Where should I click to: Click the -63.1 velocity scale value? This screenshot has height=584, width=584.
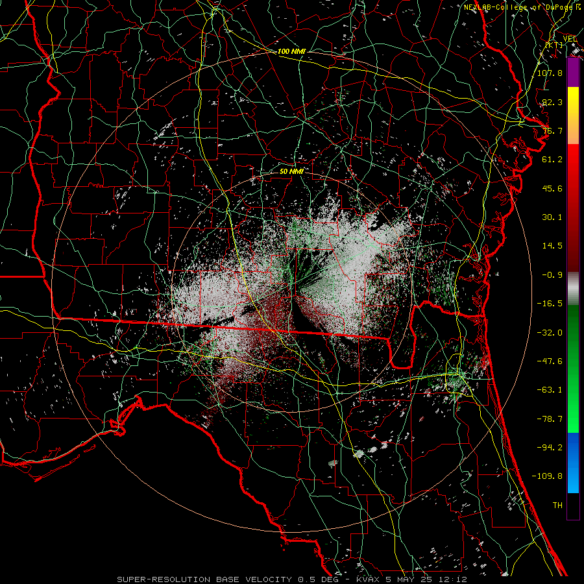click(550, 390)
